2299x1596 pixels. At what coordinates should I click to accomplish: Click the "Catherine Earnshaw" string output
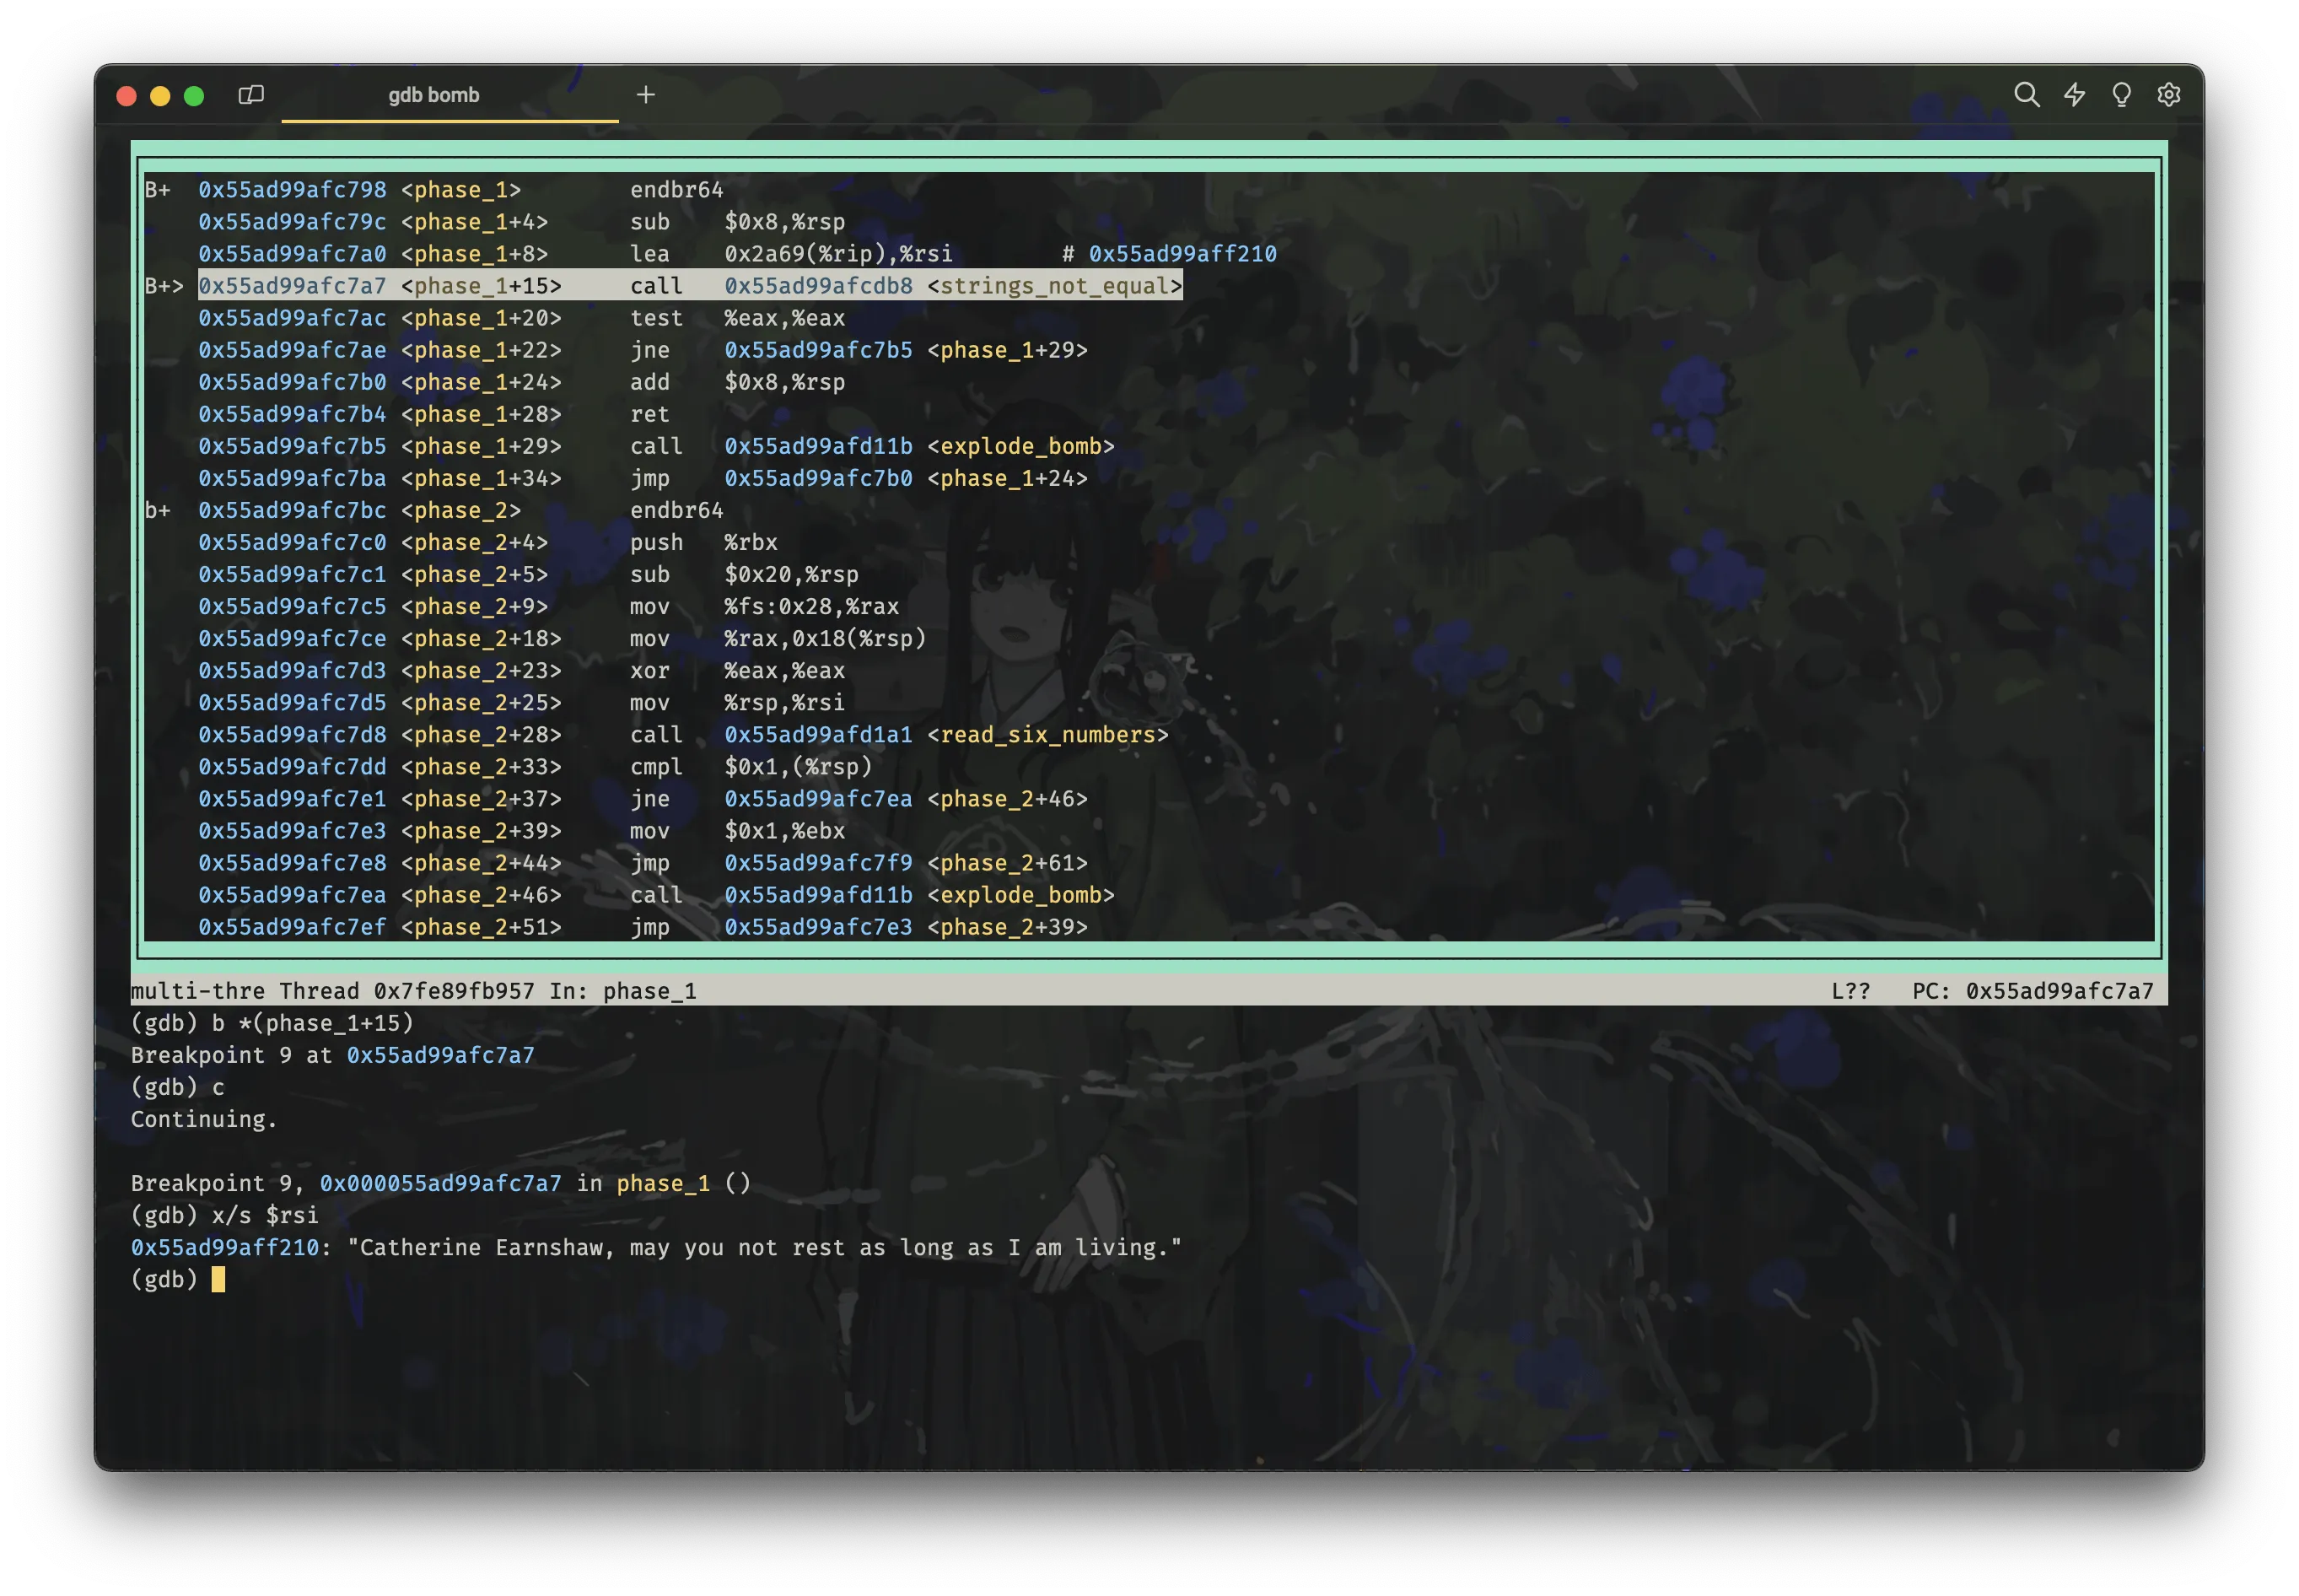pos(765,1247)
